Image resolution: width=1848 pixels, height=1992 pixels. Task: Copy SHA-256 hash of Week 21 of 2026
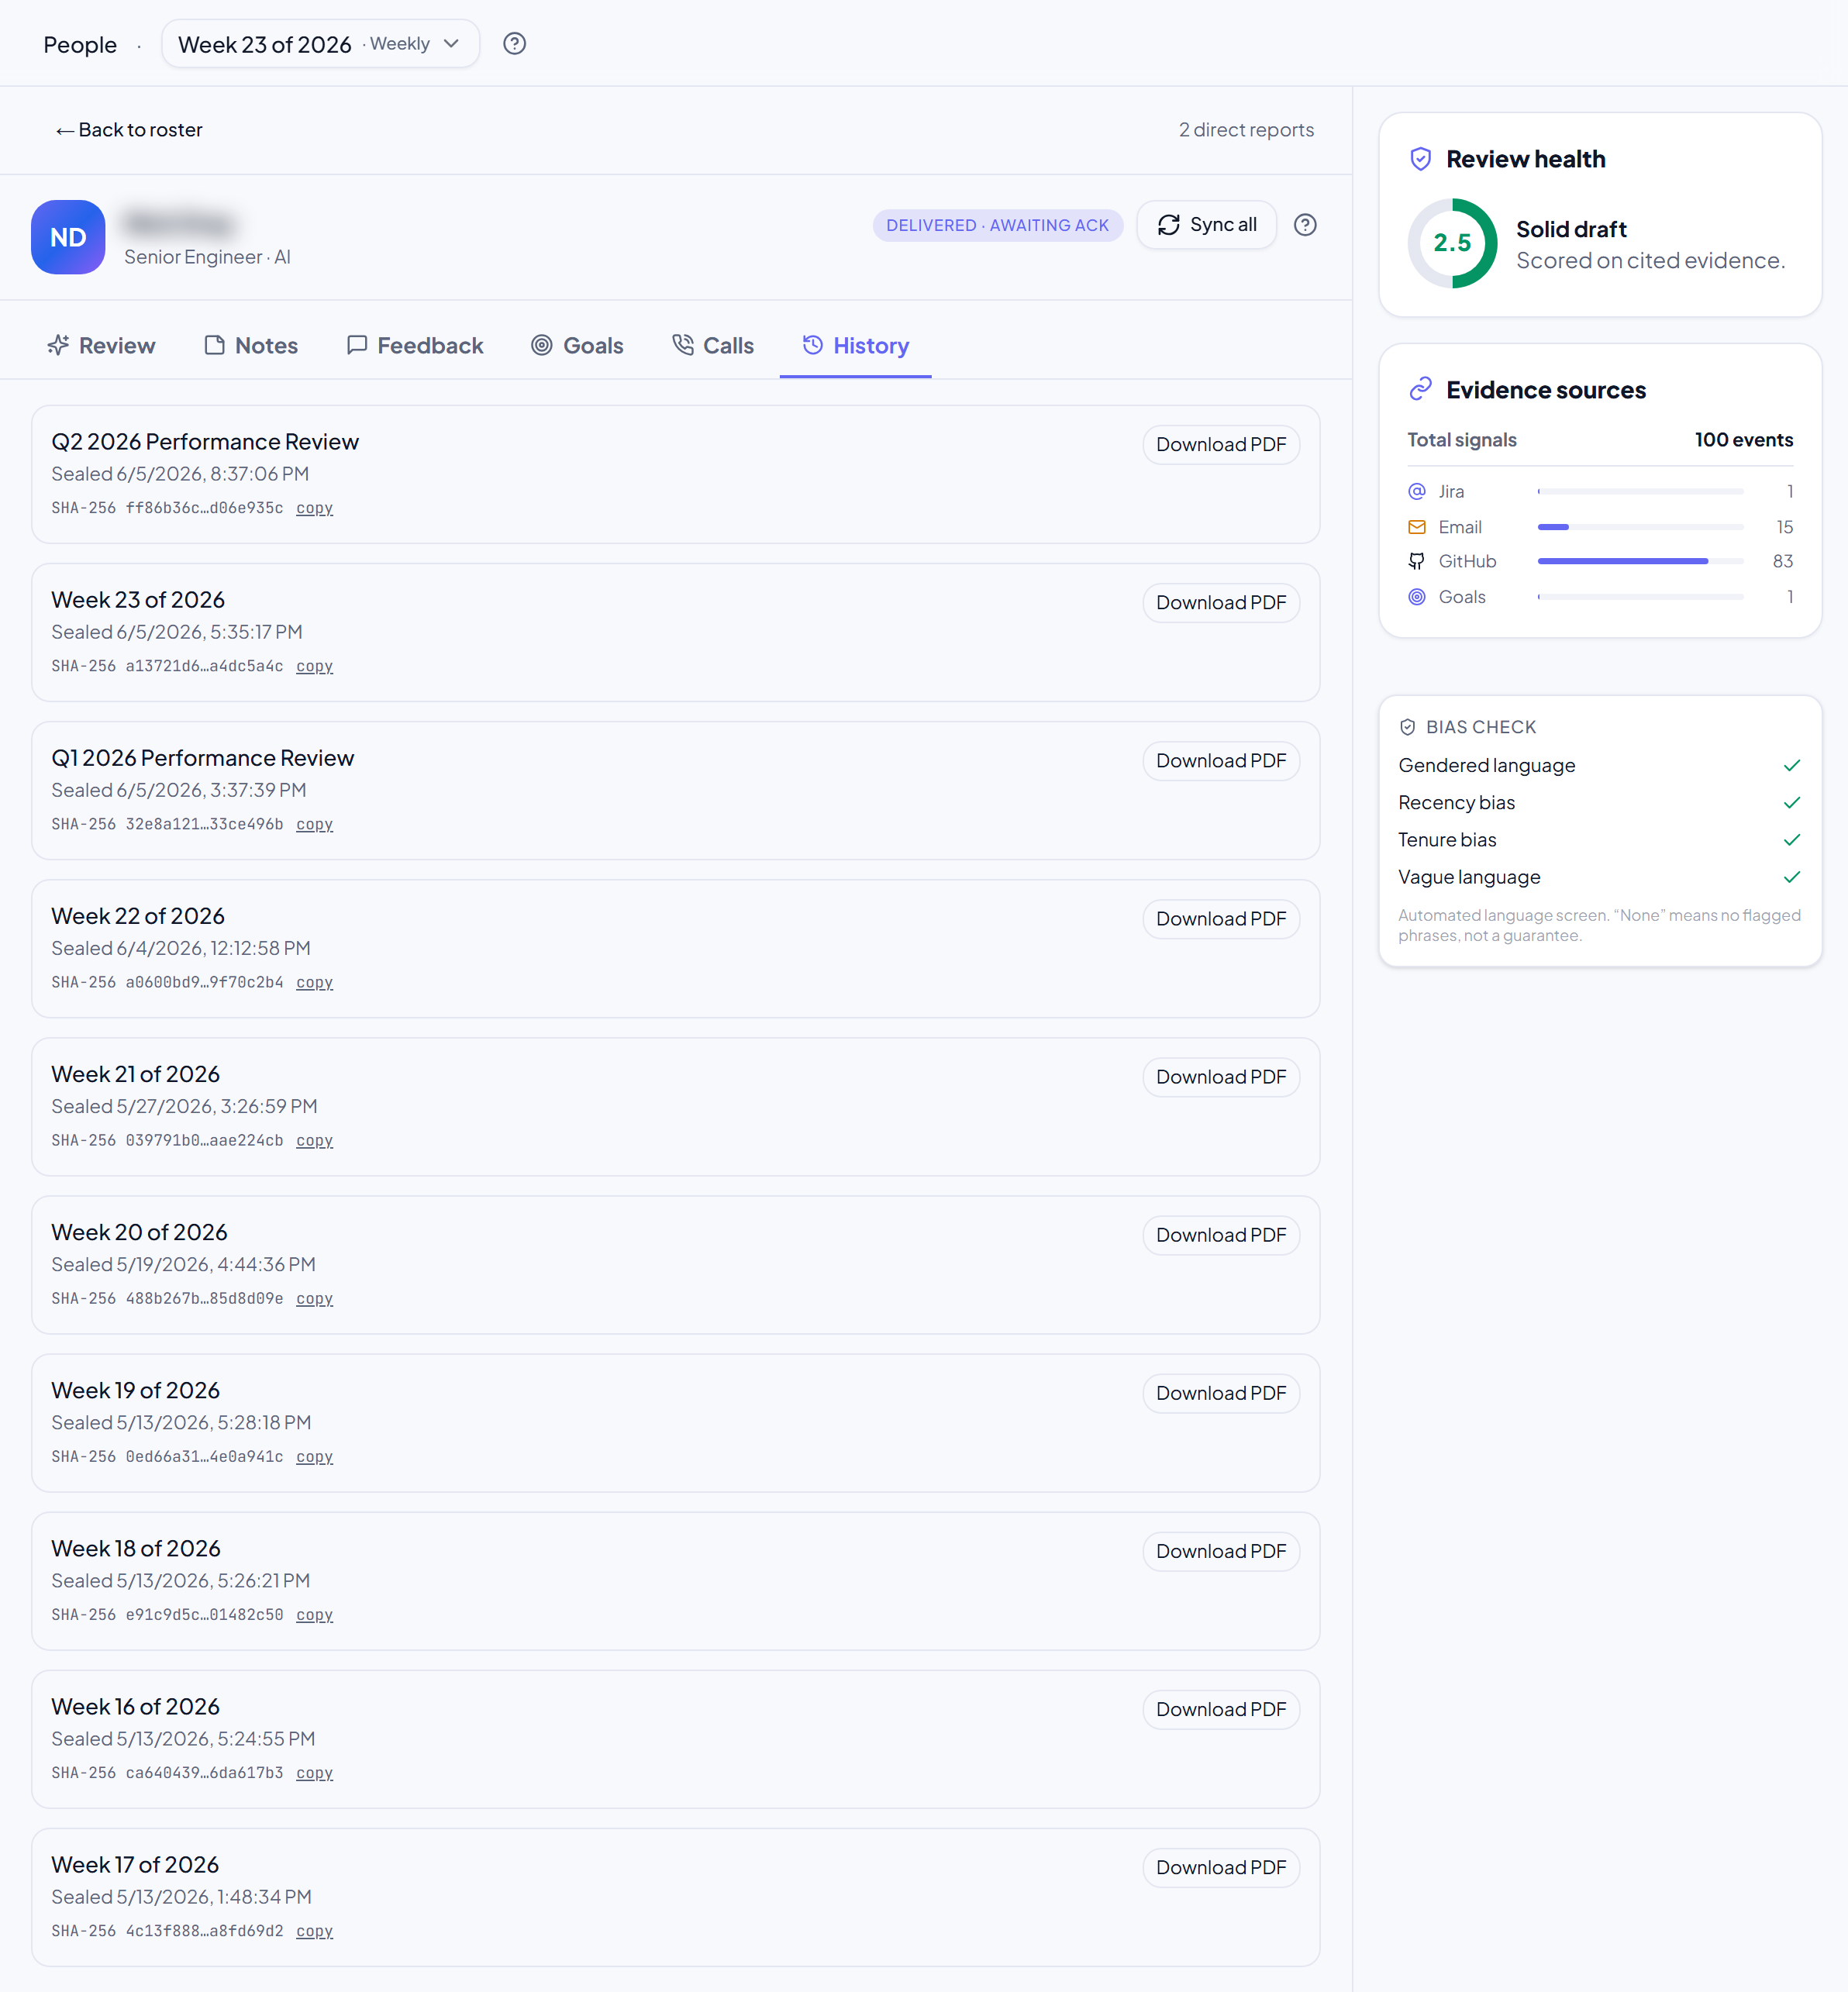point(314,1140)
